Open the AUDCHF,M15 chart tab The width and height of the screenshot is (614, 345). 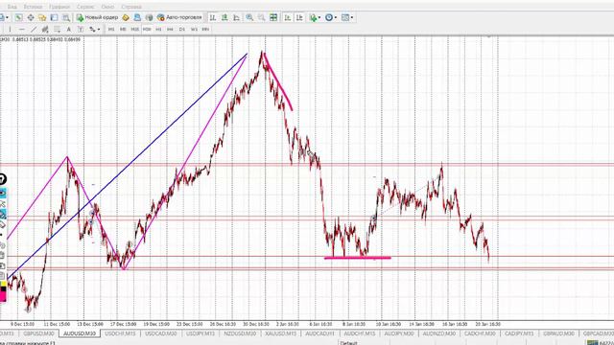[x=359, y=333]
